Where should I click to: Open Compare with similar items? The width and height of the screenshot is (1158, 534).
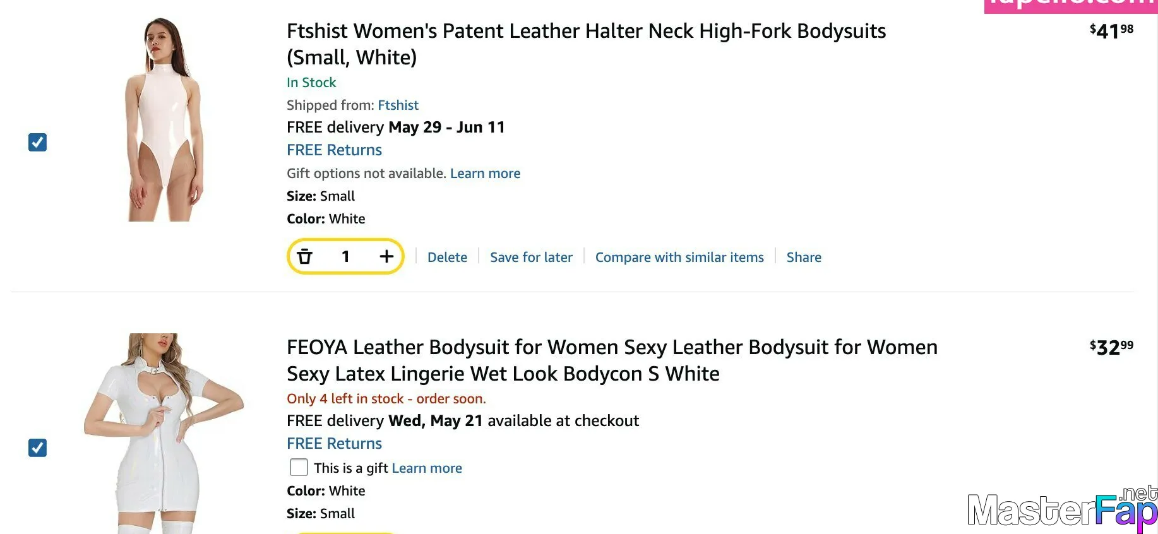click(x=679, y=257)
